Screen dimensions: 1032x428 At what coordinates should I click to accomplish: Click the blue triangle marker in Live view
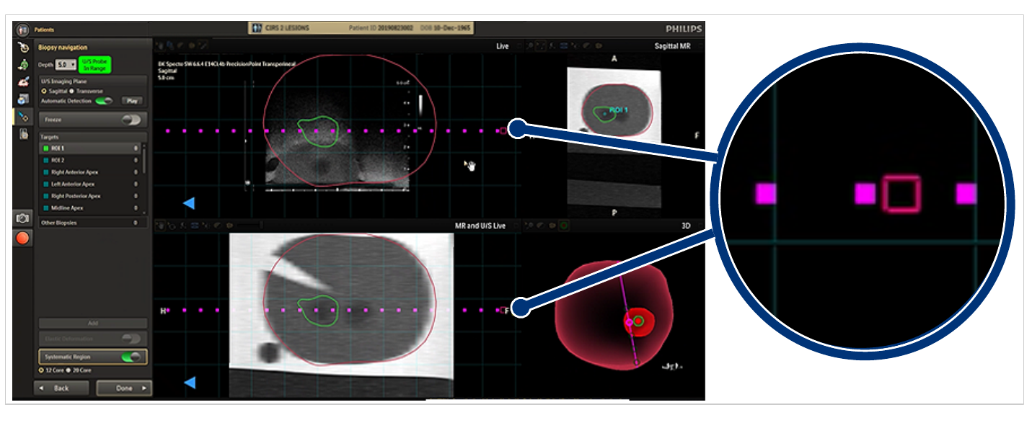[189, 204]
